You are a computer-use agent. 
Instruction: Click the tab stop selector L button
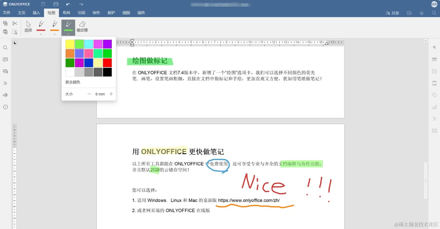click(15, 43)
